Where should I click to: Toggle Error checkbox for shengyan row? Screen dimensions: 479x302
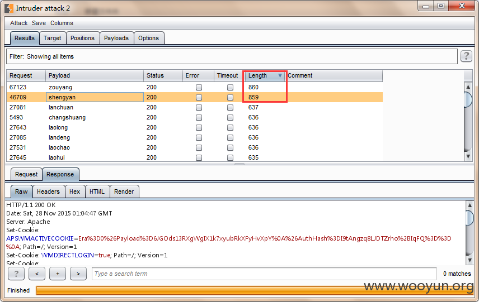click(199, 98)
